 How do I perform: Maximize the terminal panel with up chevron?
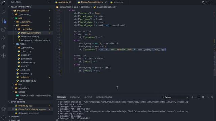(208, 97)
